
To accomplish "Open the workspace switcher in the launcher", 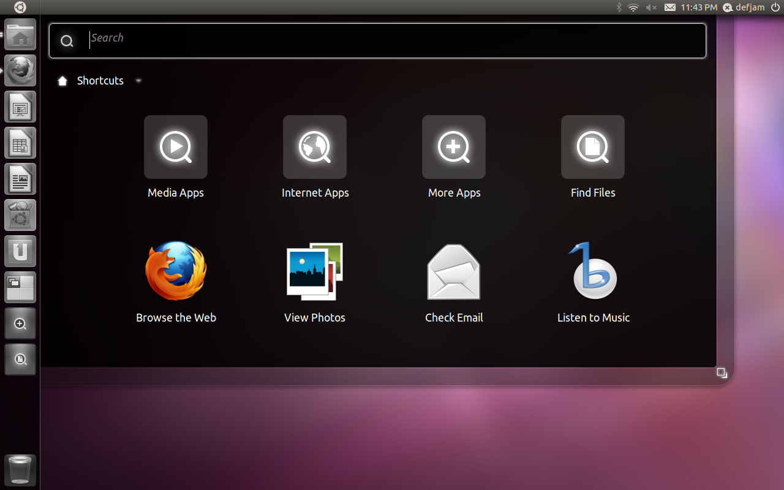I will pyautogui.click(x=20, y=288).
